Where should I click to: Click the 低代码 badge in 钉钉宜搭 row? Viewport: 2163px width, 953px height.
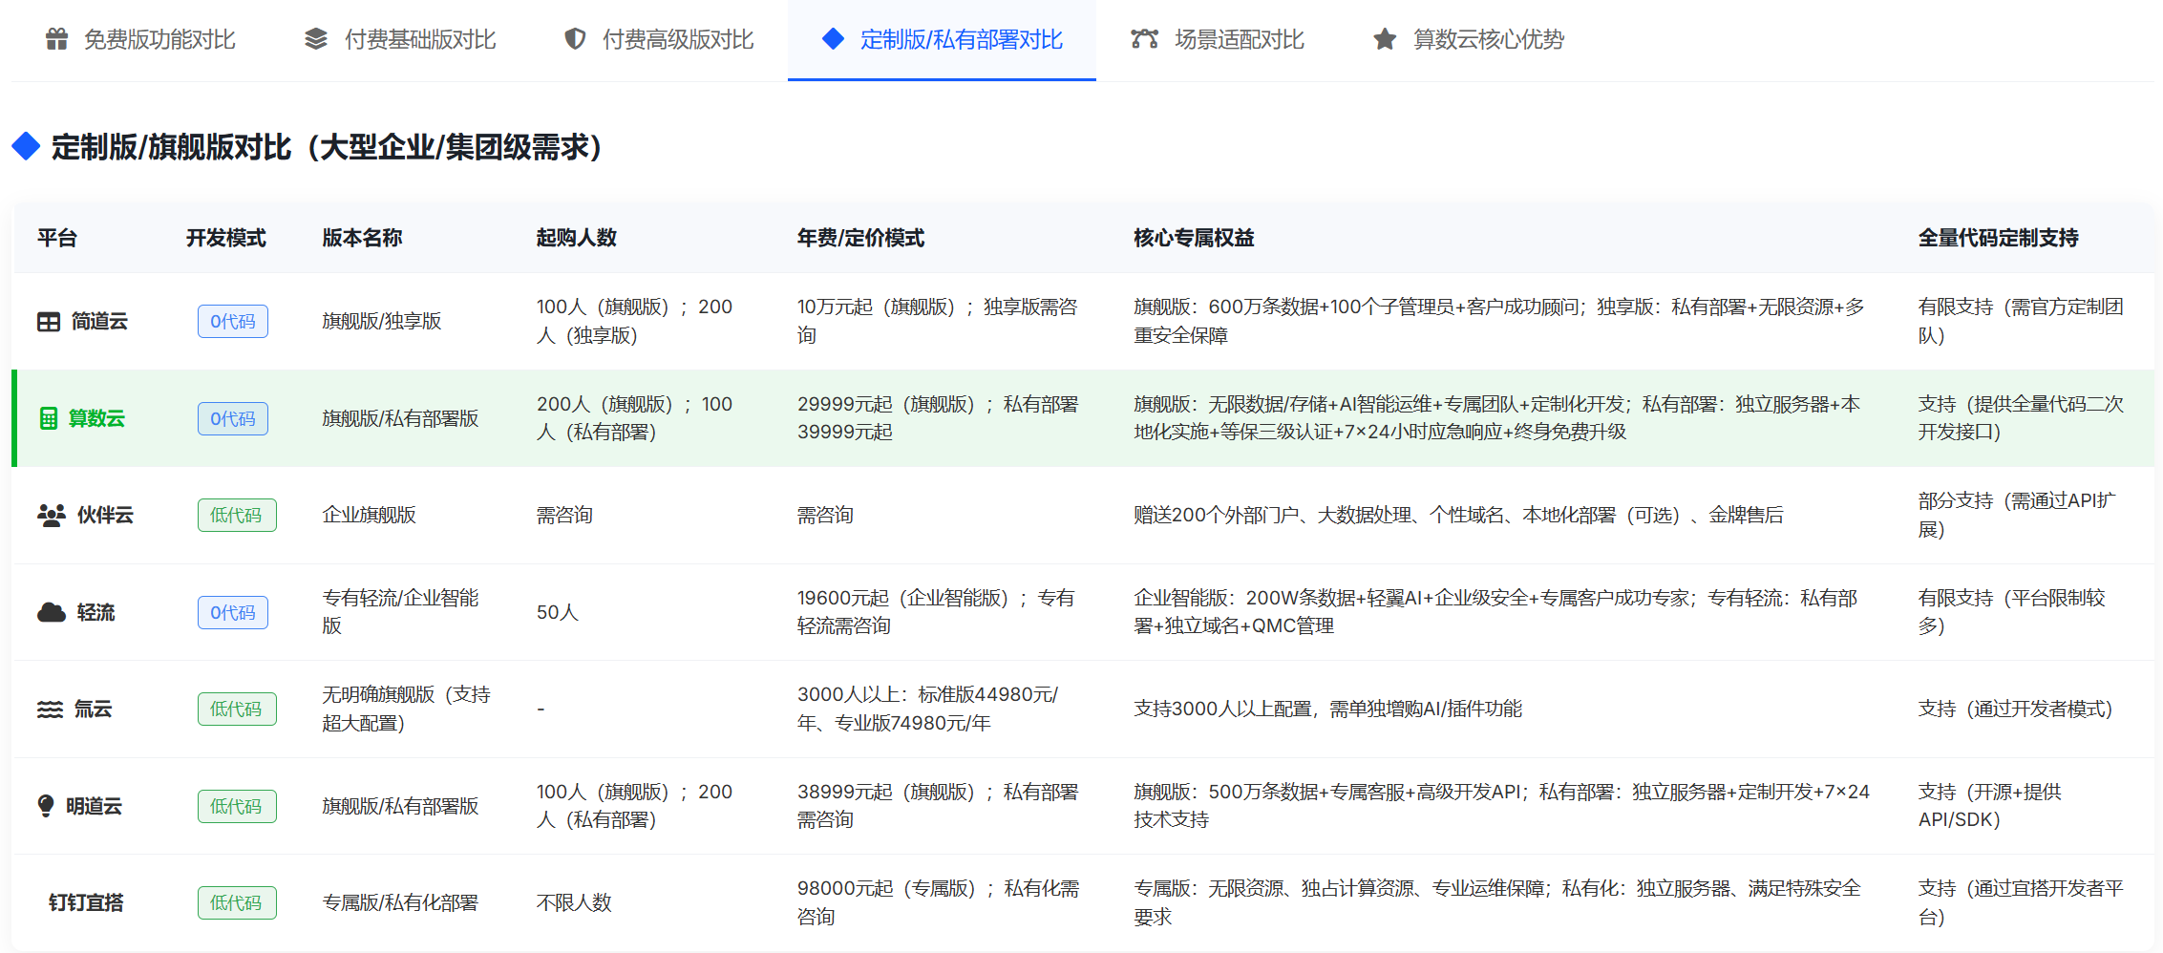tap(237, 902)
